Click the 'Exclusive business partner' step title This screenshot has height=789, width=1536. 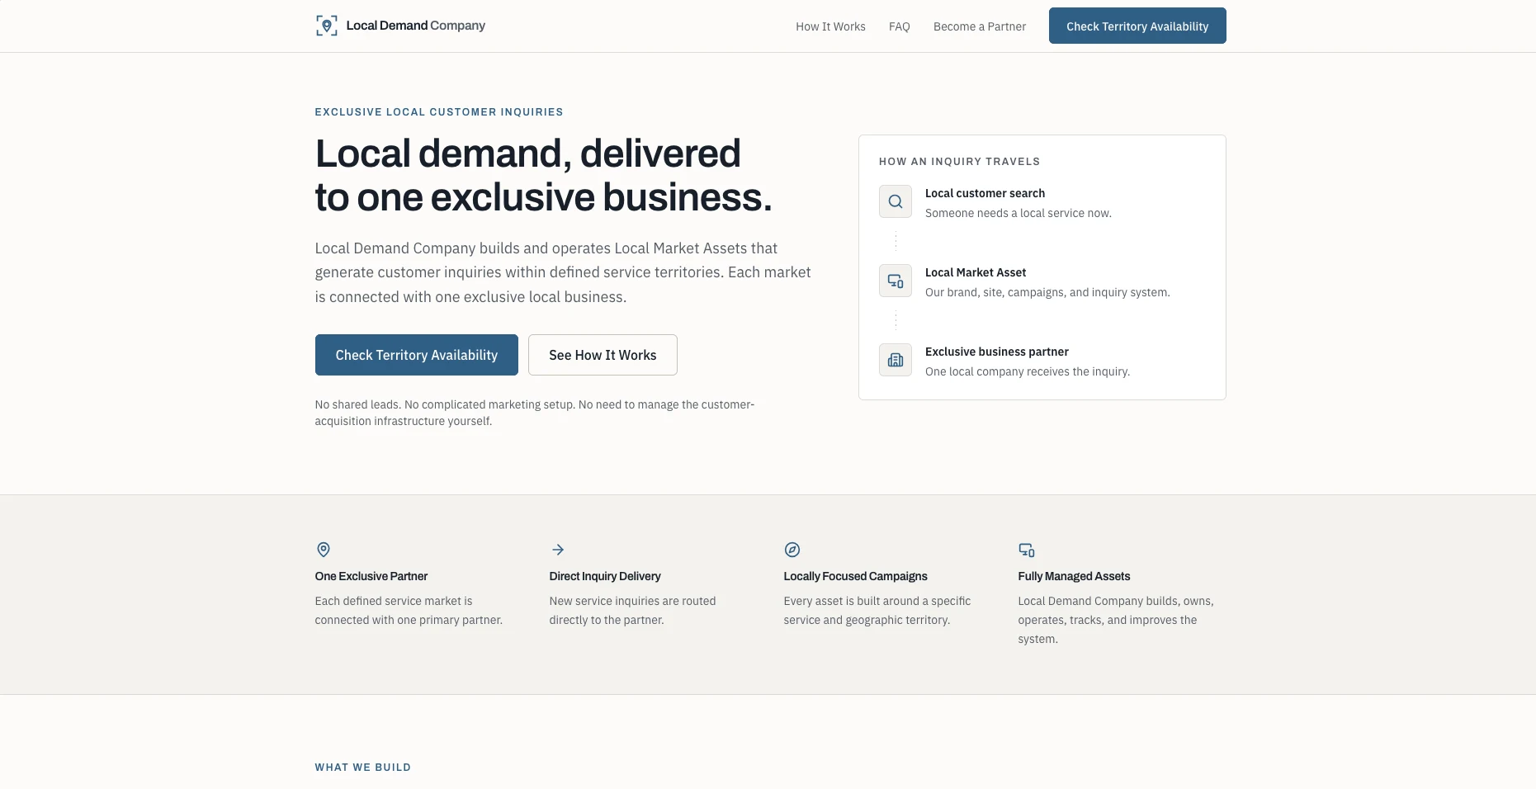997,352
